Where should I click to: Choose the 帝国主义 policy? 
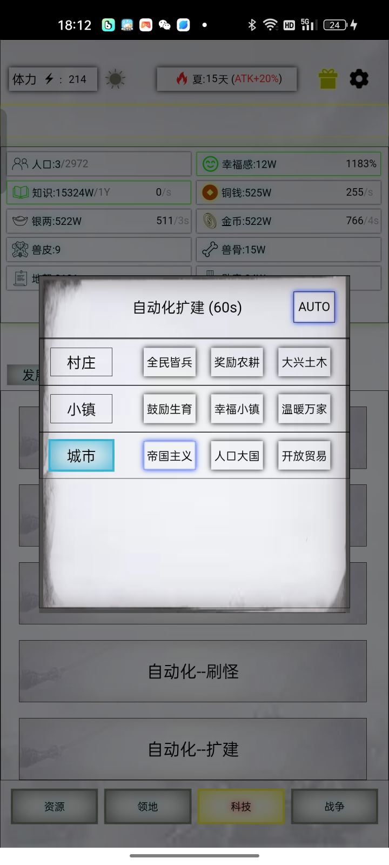point(170,456)
